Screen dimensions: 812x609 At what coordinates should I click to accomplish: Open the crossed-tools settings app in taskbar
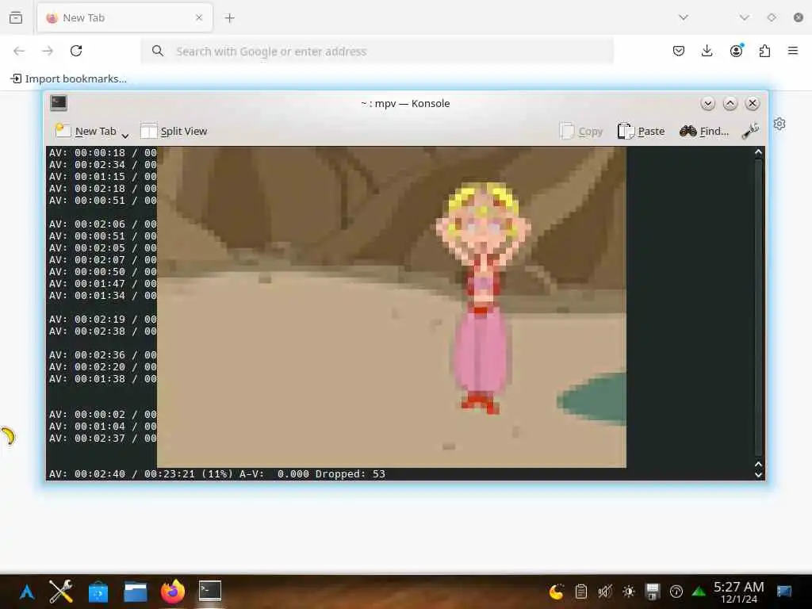point(60,592)
